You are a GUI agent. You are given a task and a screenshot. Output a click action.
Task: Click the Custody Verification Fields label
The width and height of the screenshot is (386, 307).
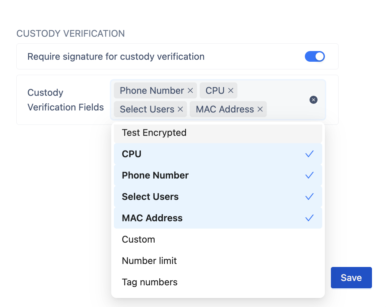tap(65, 100)
